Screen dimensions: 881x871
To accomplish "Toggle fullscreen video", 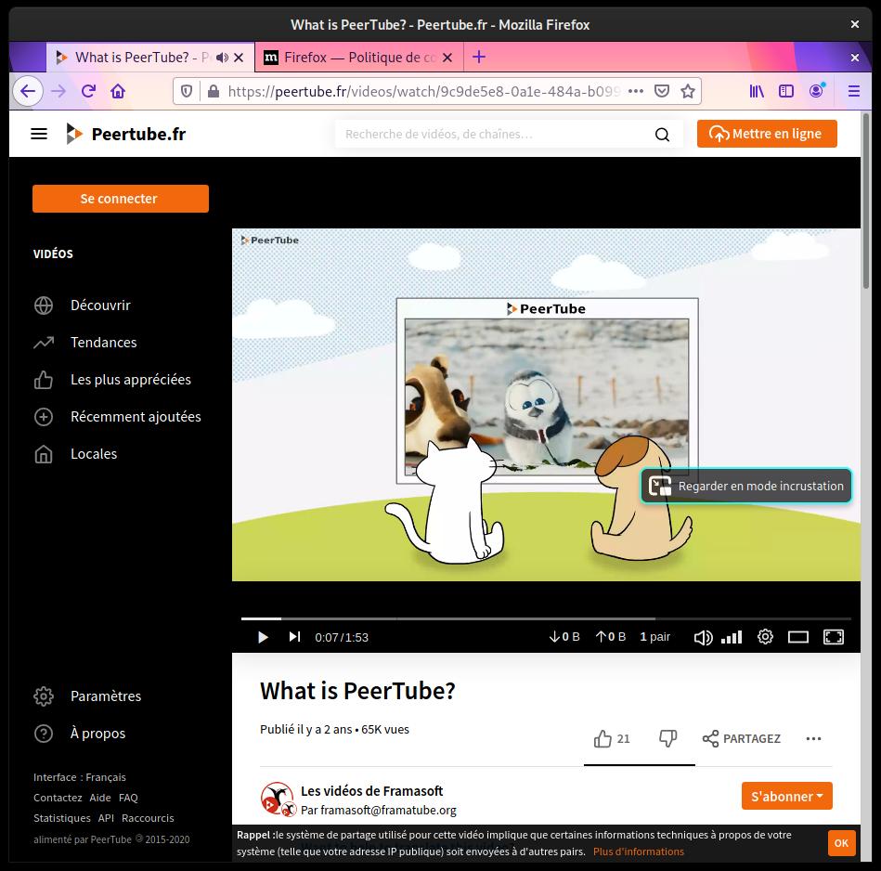I will click(834, 637).
